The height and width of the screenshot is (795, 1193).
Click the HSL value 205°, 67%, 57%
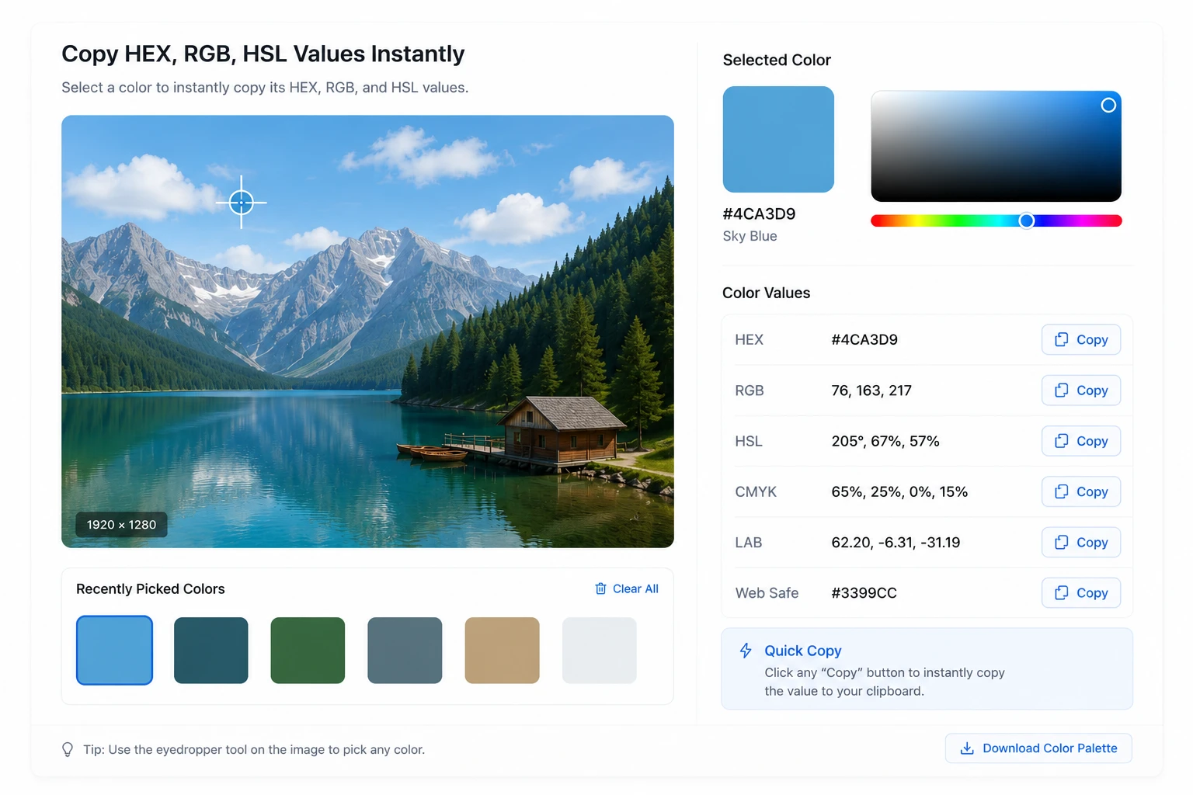point(885,441)
